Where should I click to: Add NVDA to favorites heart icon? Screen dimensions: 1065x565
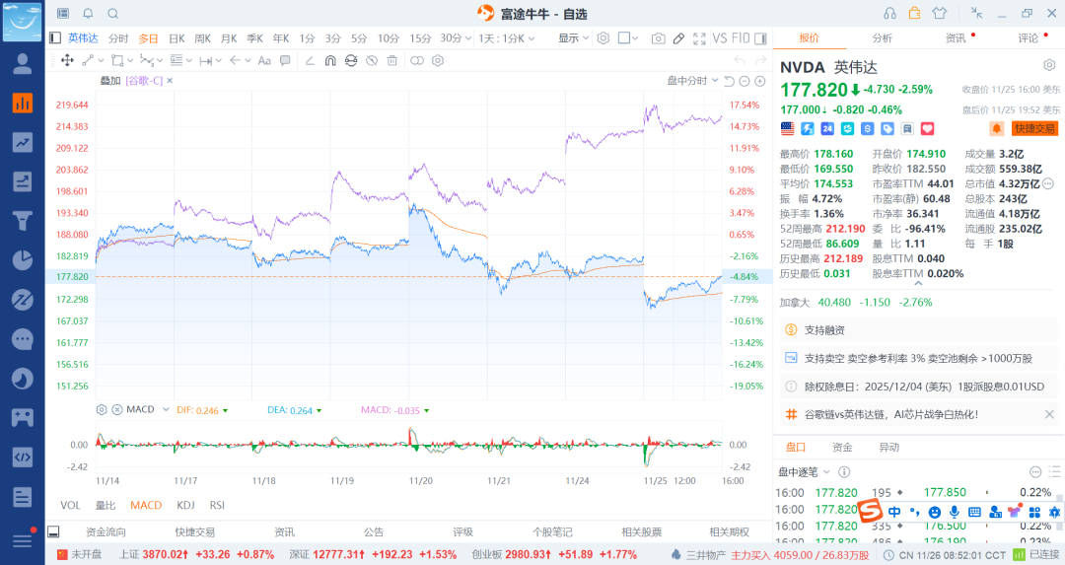tap(927, 128)
